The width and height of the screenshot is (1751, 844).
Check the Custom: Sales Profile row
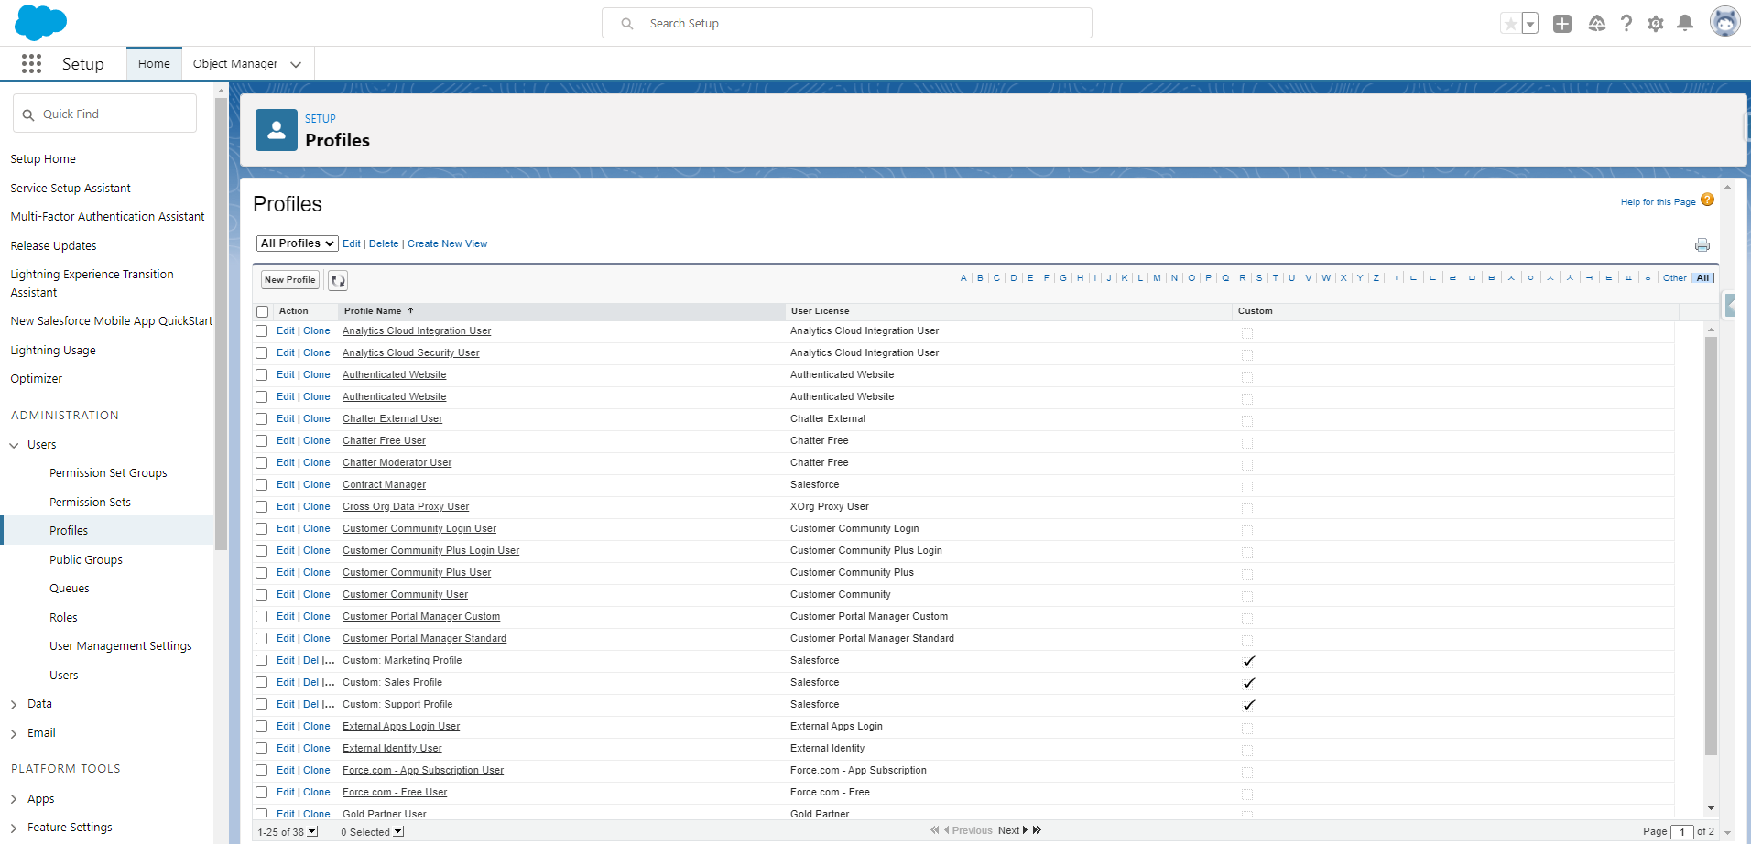pyautogui.click(x=262, y=683)
